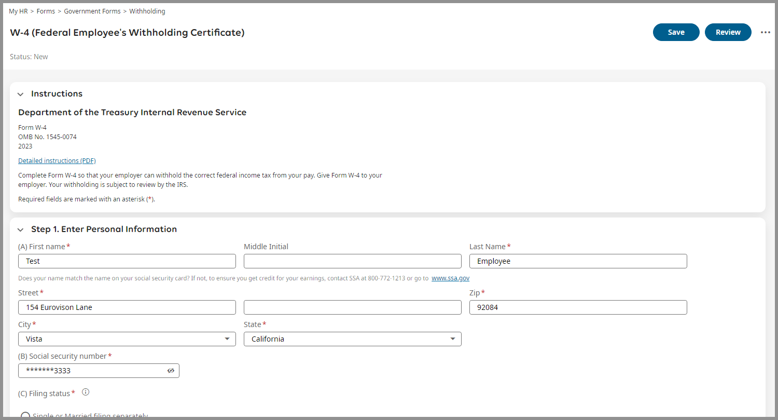Image resolution: width=778 pixels, height=420 pixels.
Task: Collapse Step 1 Enter Personal Information section
Action: [20, 229]
